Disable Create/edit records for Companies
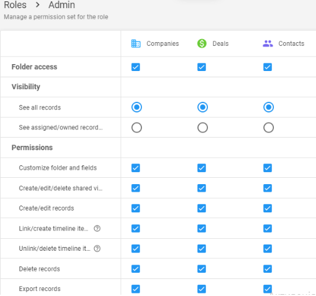Image resolution: width=316 pixels, height=296 pixels. click(136, 208)
